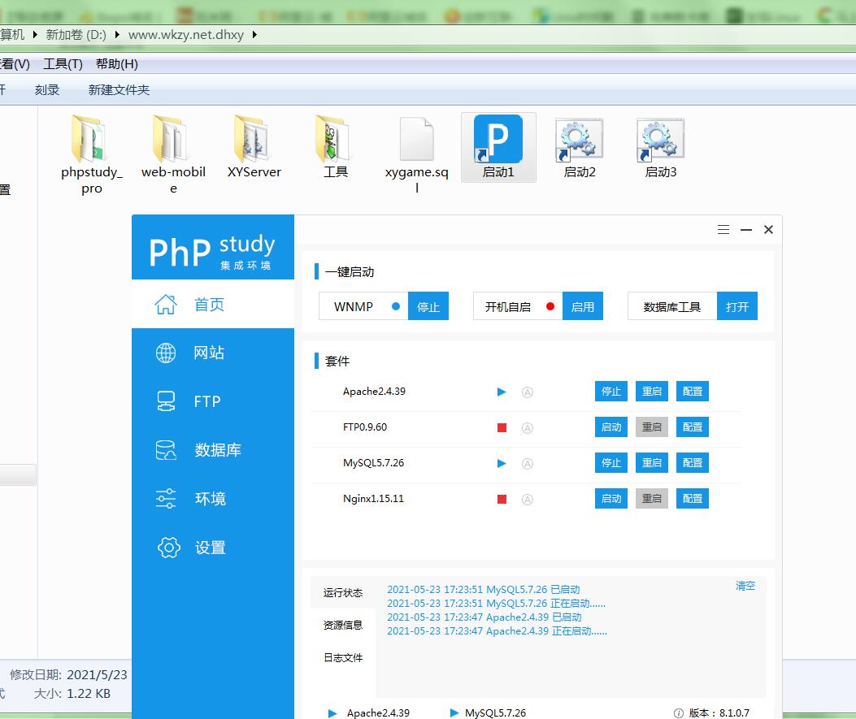Open the 帮助(H) menu

[116, 63]
